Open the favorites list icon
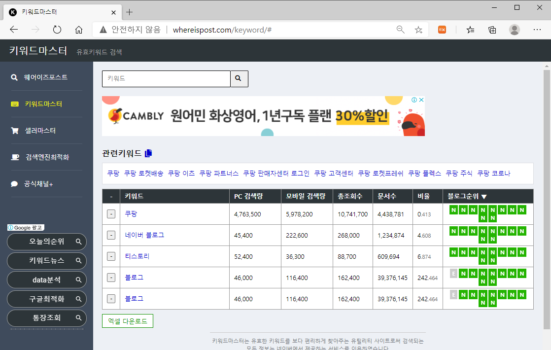The height and width of the screenshot is (350, 551). tap(470, 30)
